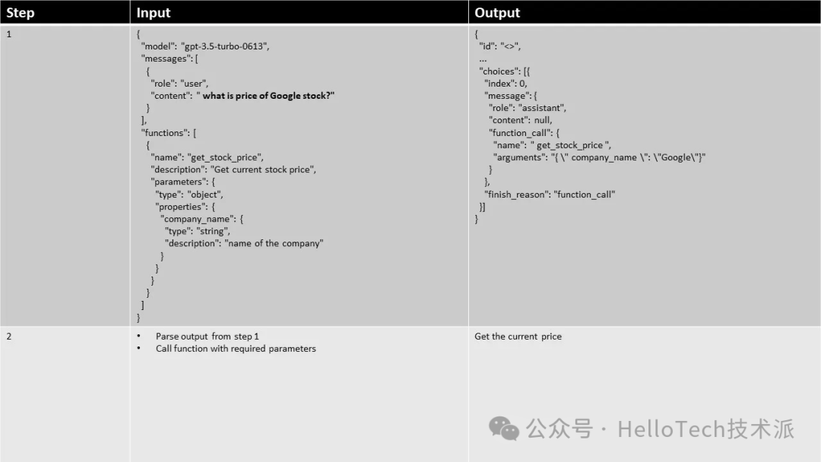The width and height of the screenshot is (821, 462).
Task: Click the "Step" column header
Action: [21, 13]
